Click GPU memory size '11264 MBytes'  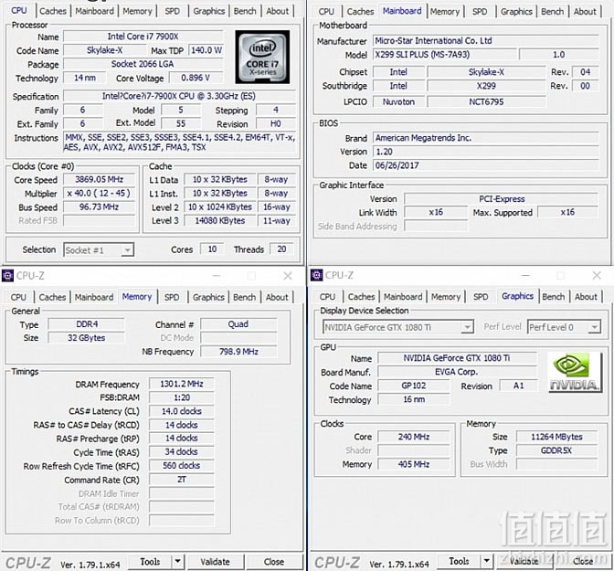(x=556, y=437)
